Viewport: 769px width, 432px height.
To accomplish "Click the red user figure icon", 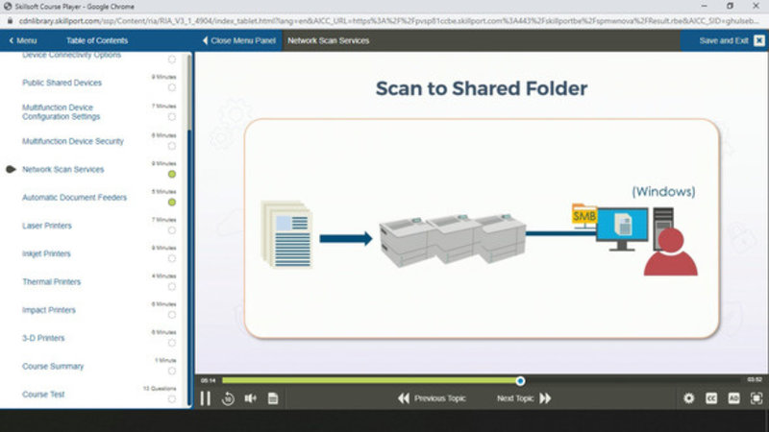I will click(670, 252).
